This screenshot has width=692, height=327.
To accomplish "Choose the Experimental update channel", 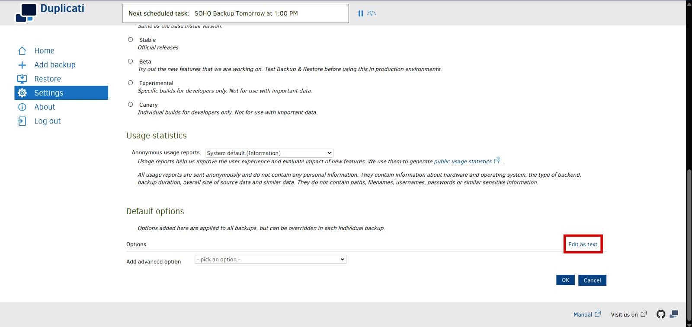I will (x=130, y=83).
